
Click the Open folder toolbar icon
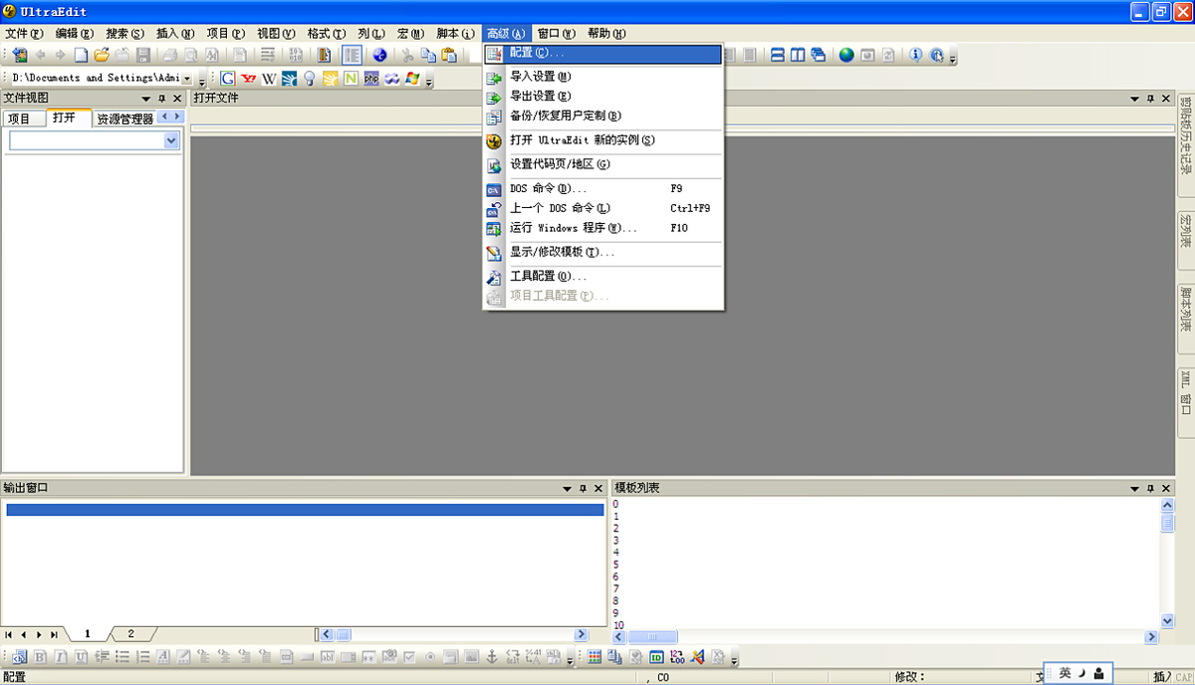101,56
